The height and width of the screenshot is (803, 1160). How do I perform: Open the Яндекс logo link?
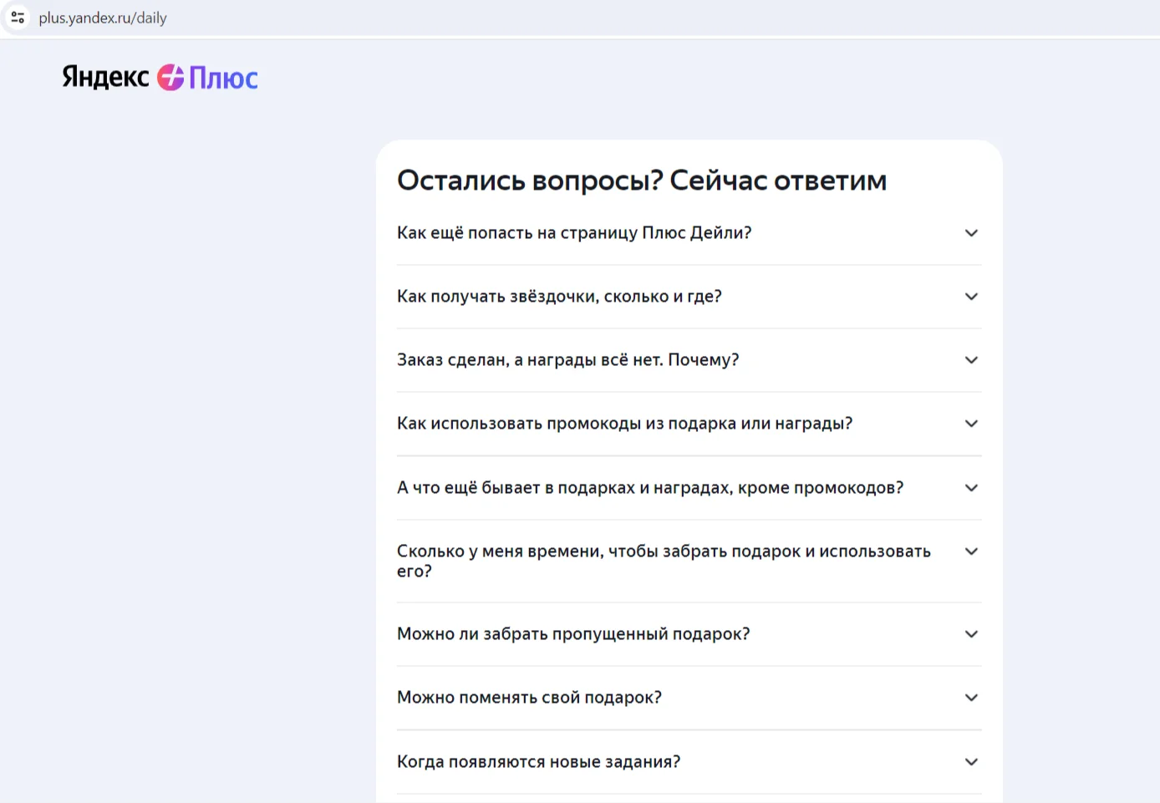tap(105, 77)
